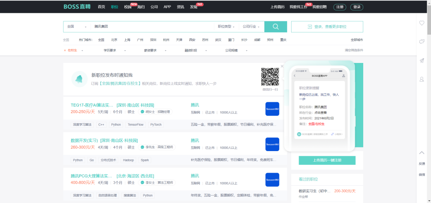This screenshot has height=203, width=431.
Task: Open the chat message sidebar icon
Action: pyautogui.click(x=422, y=42)
